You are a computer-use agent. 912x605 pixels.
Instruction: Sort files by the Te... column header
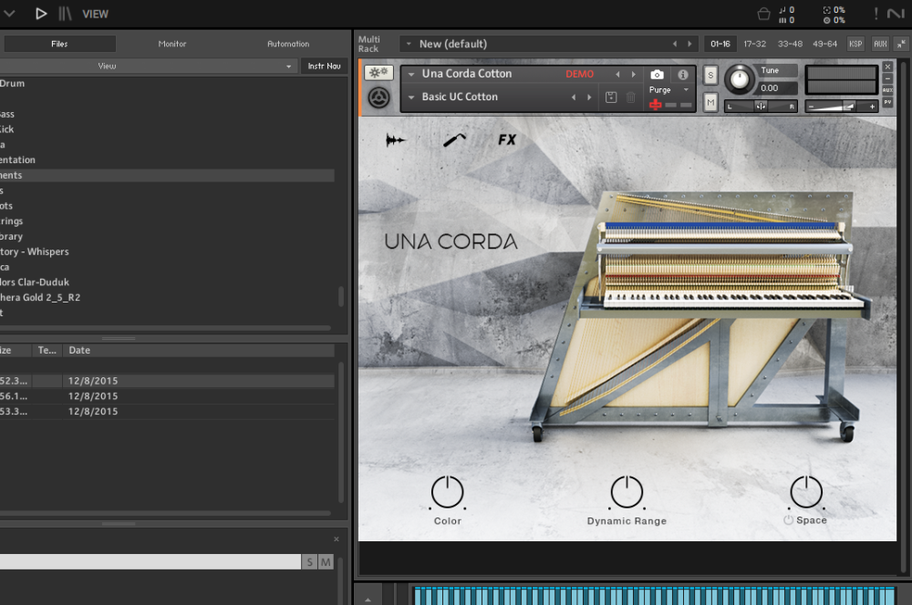[x=47, y=350]
